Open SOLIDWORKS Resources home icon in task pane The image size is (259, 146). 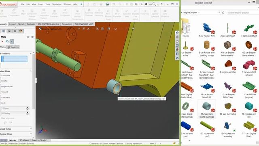pos(177,32)
